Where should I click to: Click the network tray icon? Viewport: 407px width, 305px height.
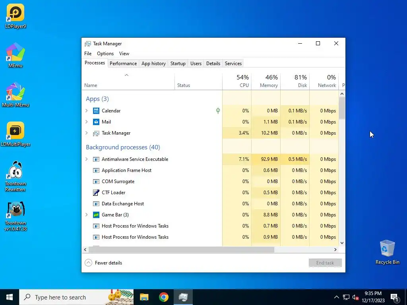[346, 297]
